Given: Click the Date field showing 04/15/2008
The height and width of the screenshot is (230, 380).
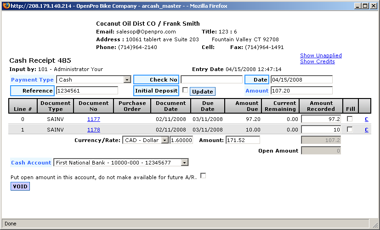Looking at the screenshot, I should tap(301, 80).
